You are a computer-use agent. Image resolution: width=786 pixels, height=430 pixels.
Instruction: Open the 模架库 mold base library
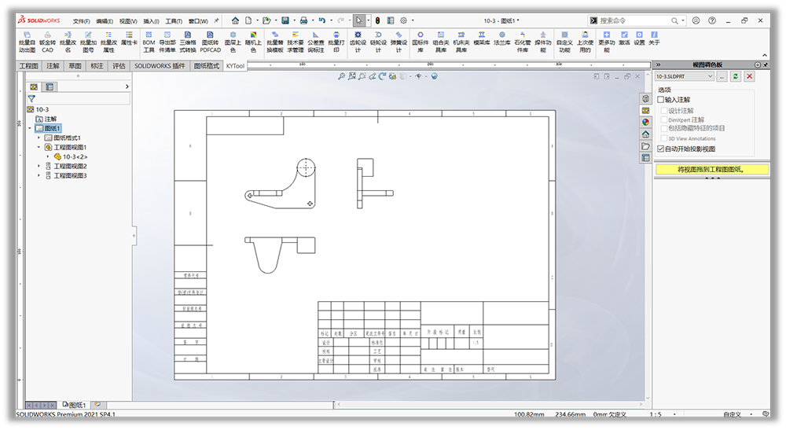pyautogui.click(x=481, y=39)
